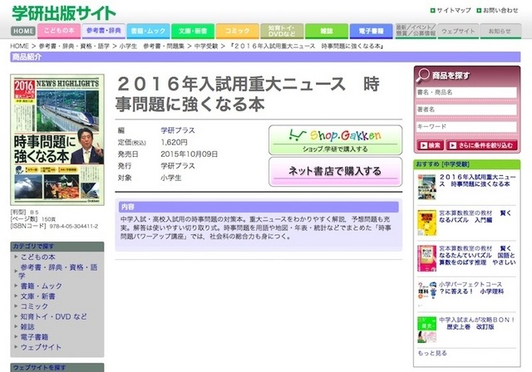Open the 雑誌 navigation tab
The height and width of the screenshot is (372, 532).
tap(327, 31)
